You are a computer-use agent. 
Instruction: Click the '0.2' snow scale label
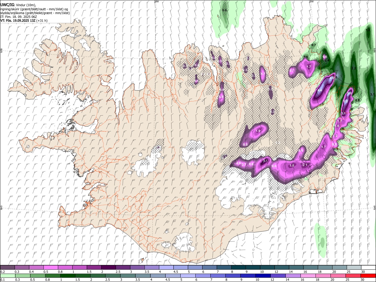(x=2, y=272)
